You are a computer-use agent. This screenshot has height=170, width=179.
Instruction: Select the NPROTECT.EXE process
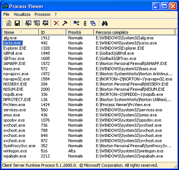17,100
